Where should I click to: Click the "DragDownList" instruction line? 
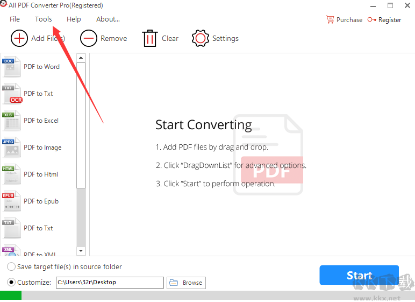231,165
